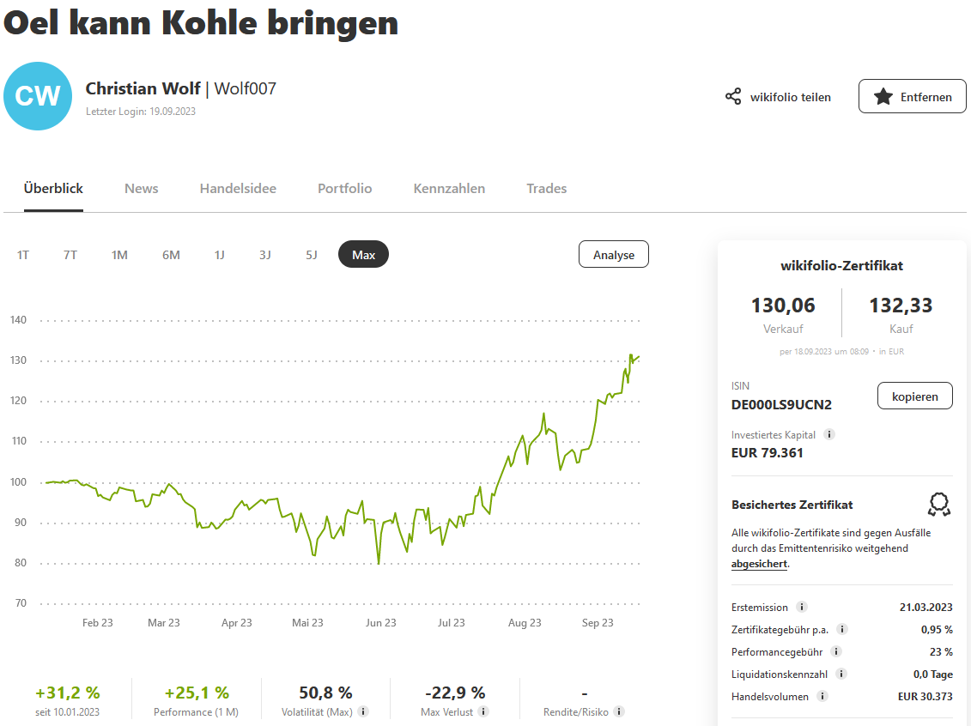Screen dimensions: 971x726
Task: Switch to the Kennzahlen tab
Action: (x=449, y=189)
